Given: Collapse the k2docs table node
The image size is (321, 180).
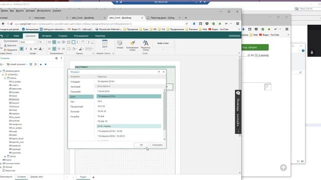Looking at the screenshot, I should coord(5,78).
